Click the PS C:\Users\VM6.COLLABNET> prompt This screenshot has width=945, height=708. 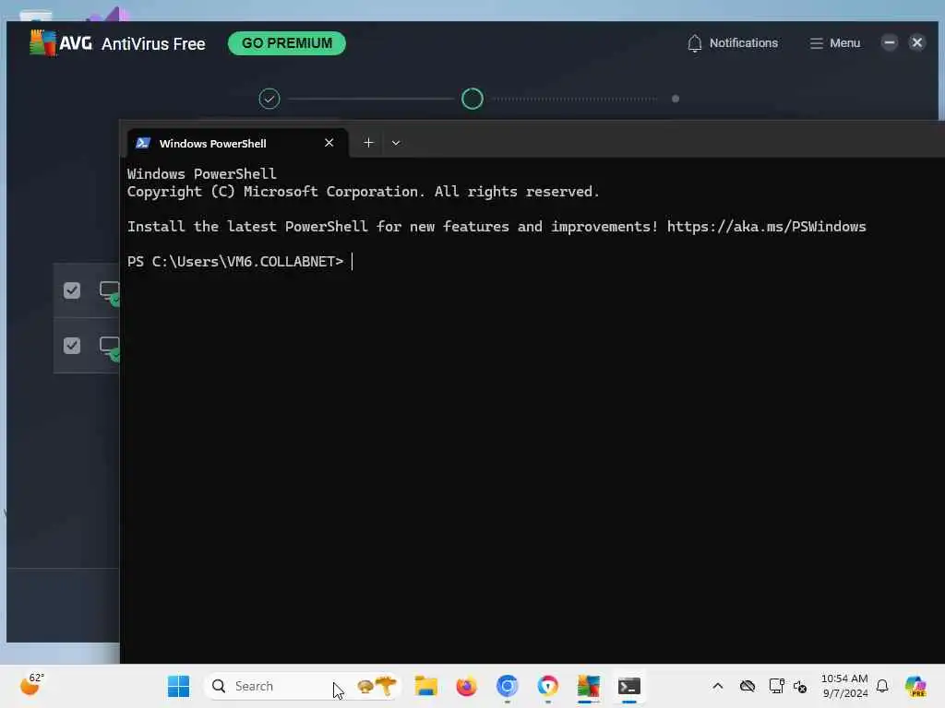pos(235,261)
